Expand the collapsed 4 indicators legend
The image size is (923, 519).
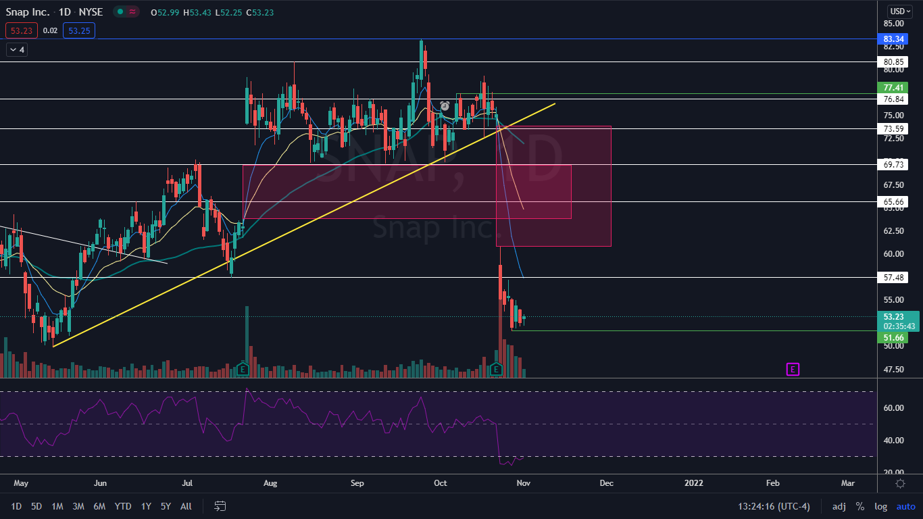point(16,49)
